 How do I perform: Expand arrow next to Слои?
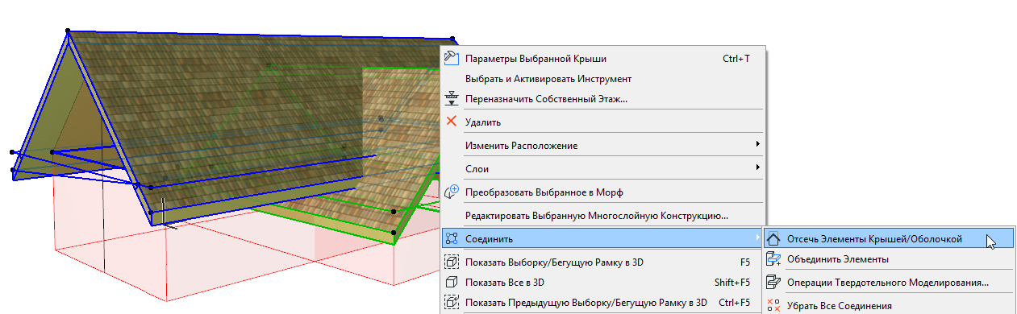pos(757,168)
